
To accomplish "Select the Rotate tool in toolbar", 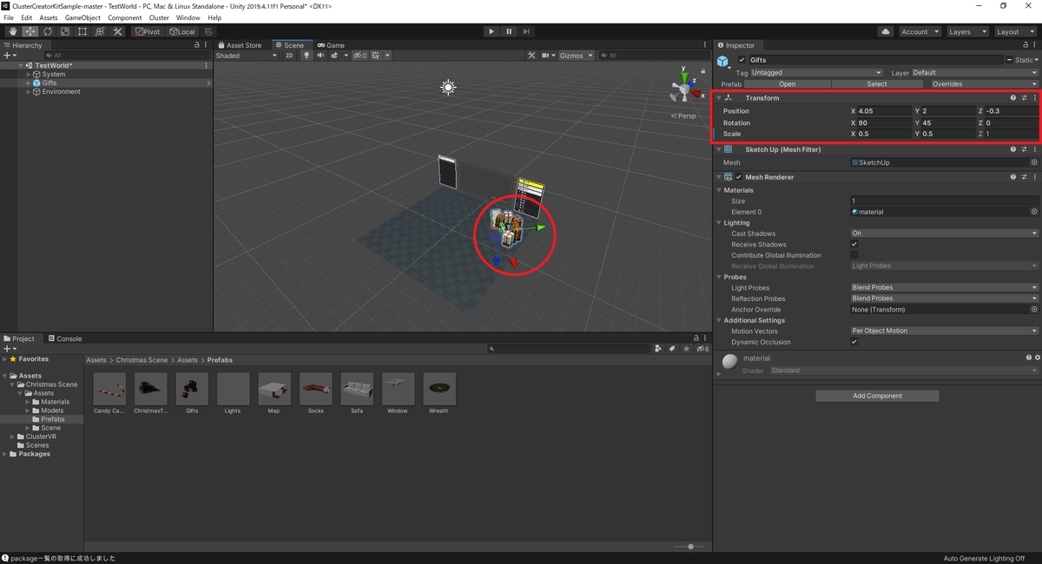I will 47,31.
